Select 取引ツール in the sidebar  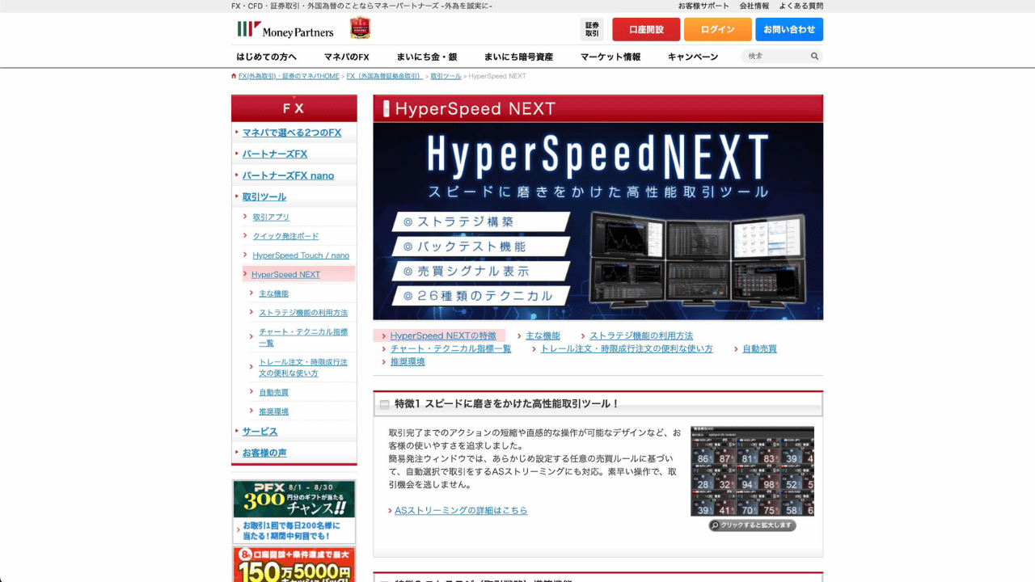click(x=264, y=196)
